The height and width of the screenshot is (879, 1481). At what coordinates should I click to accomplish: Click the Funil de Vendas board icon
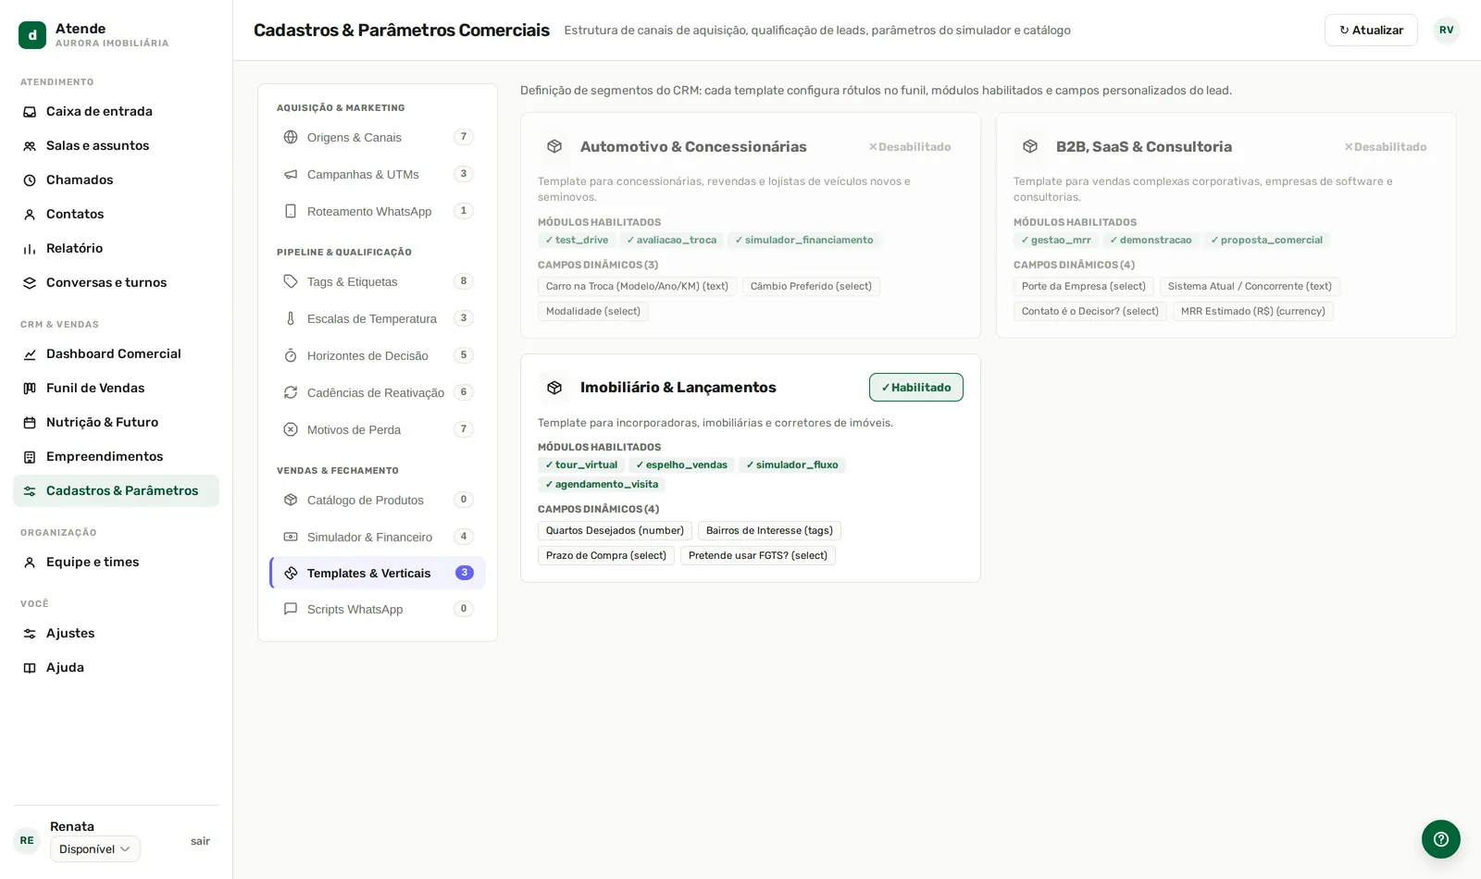tap(30, 389)
